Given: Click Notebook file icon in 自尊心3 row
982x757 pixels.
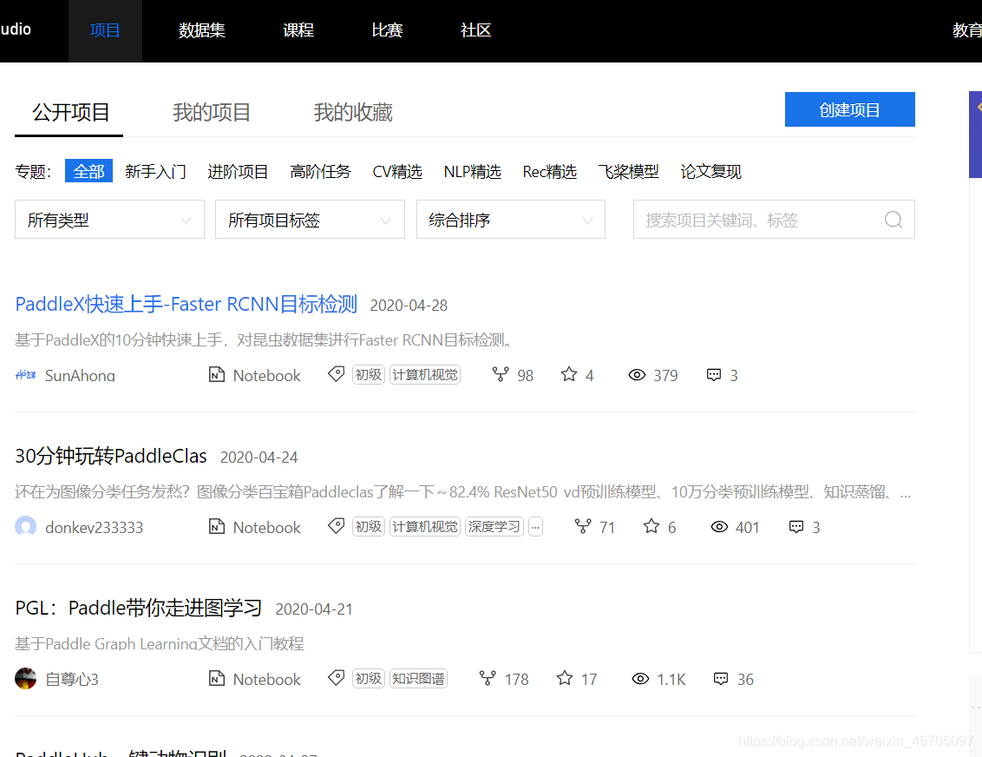Looking at the screenshot, I should pos(217,678).
